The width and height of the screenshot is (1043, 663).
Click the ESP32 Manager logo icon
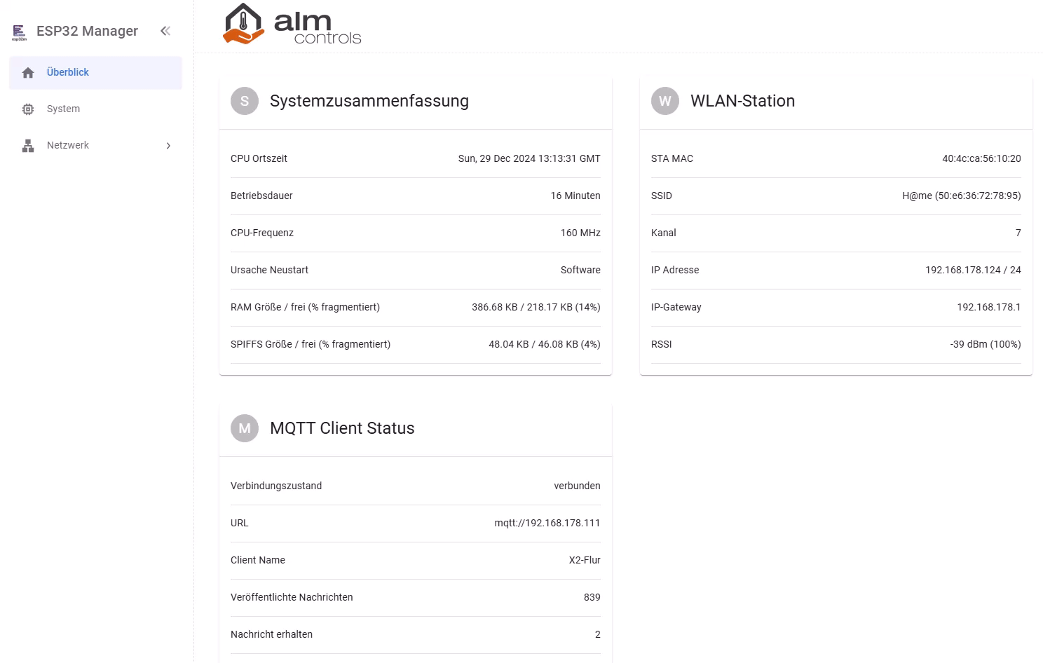click(x=19, y=32)
